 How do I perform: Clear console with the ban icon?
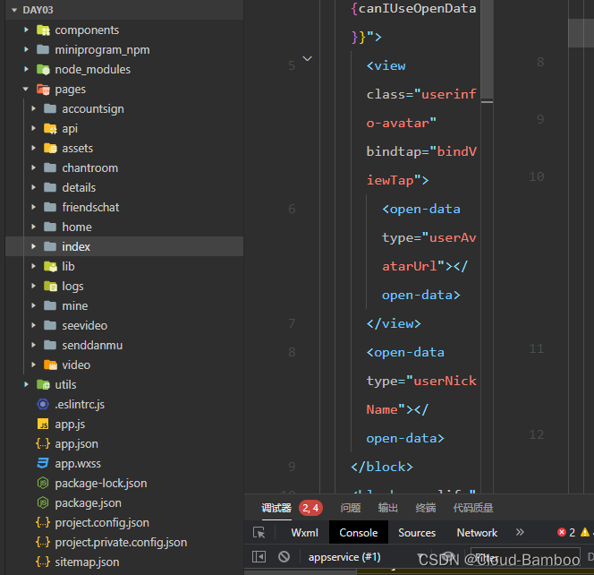tap(284, 557)
